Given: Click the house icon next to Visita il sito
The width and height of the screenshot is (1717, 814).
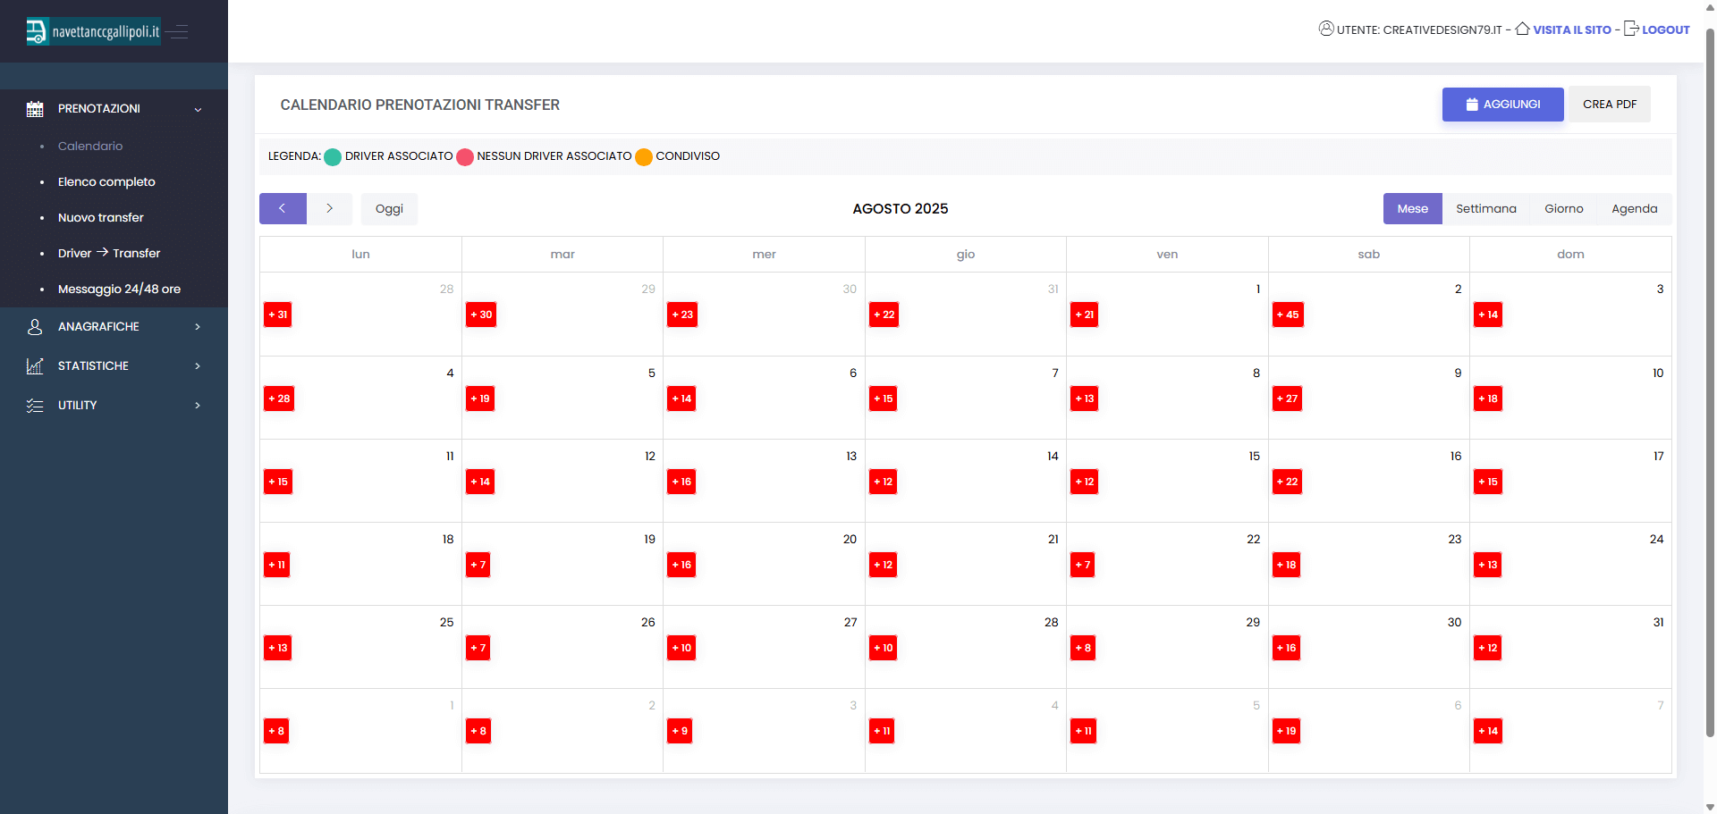Looking at the screenshot, I should pyautogui.click(x=1522, y=29).
